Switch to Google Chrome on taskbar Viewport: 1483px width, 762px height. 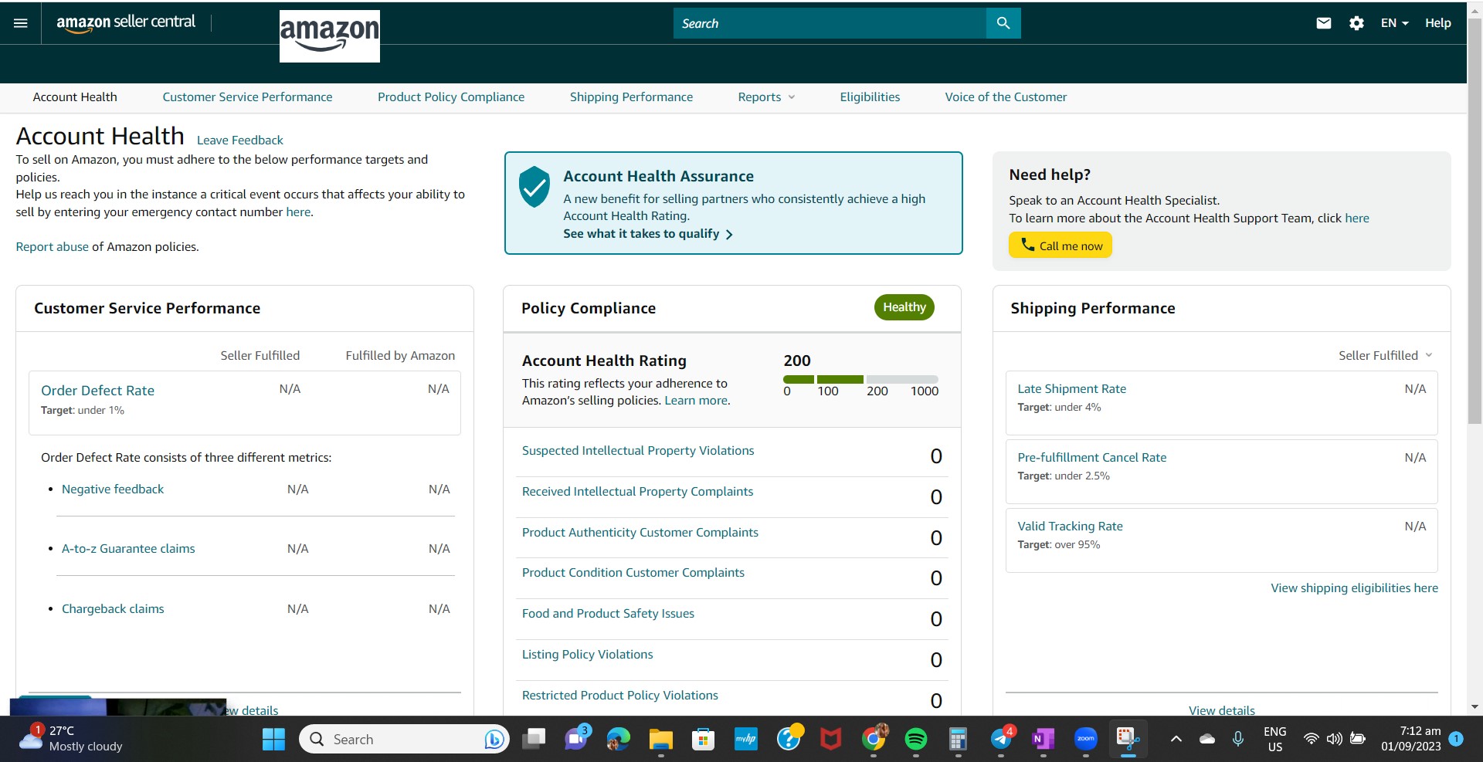(874, 740)
